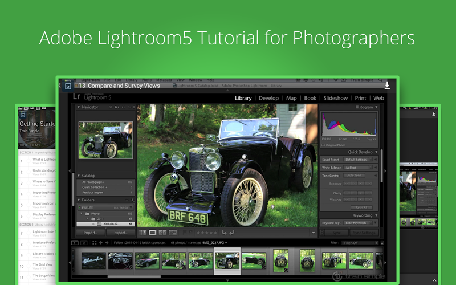
Task: Toggle the Original Photo checkbox under the histogram
Action: pyautogui.click(x=322, y=145)
